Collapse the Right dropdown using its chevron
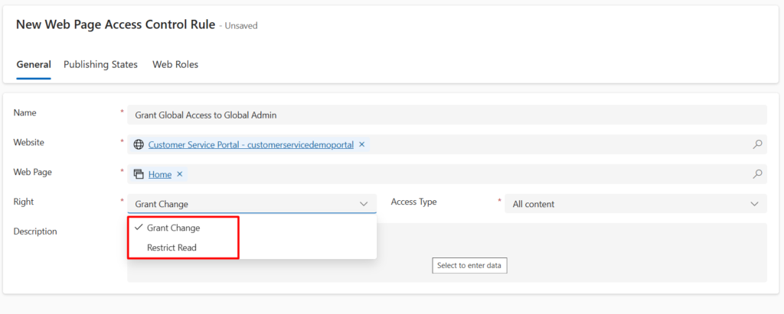This screenshot has height=314, width=784. [364, 204]
